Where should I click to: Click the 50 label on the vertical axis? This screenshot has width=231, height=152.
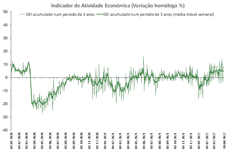click(x=5, y=12)
